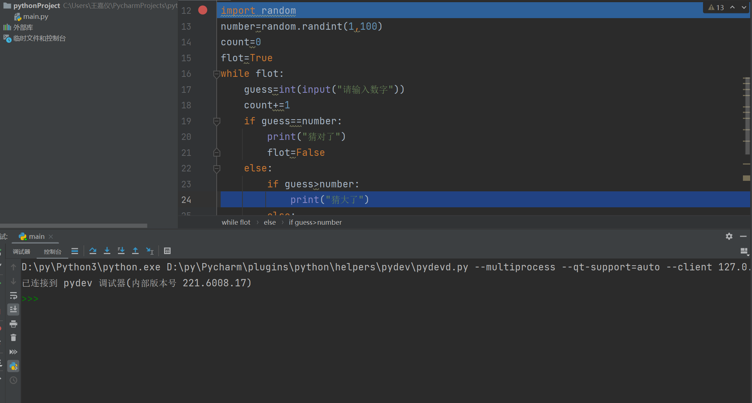752x403 pixels.
Task: Toggle scroll to end of console
Action: 13,309
